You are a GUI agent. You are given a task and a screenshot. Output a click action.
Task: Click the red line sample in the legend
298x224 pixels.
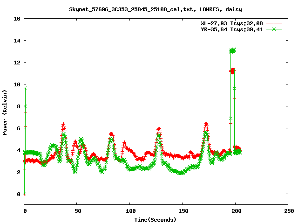click(274, 23)
